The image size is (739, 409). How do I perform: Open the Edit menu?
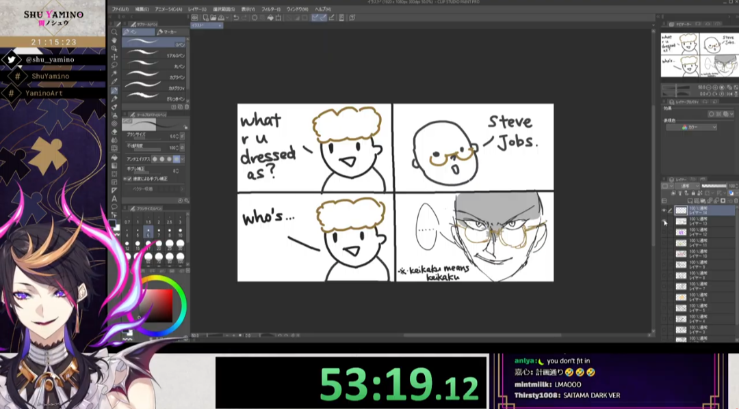click(x=142, y=10)
